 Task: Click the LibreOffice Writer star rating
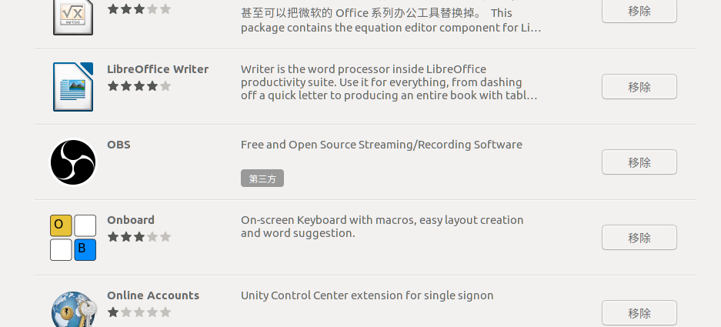tap(139, 86)
